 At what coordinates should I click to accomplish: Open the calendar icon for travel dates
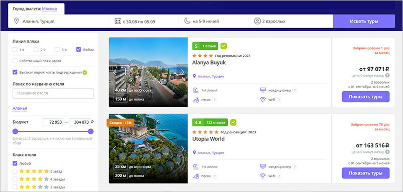click(118, 21)
